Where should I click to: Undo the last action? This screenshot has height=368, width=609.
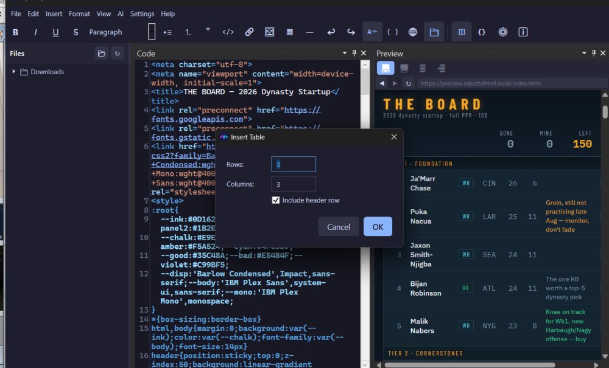[x=331, y=32]
